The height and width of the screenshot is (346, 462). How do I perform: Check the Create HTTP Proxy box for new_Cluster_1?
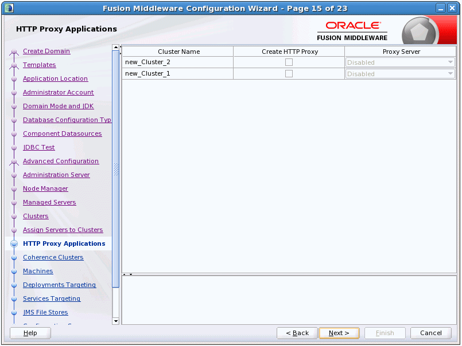click(x=289, y=73)
